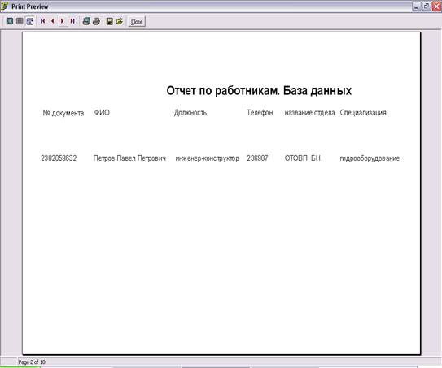Save the report with the floppy icon
The height and width of the screenshot is (368, 442).
[x=109, y=21]
